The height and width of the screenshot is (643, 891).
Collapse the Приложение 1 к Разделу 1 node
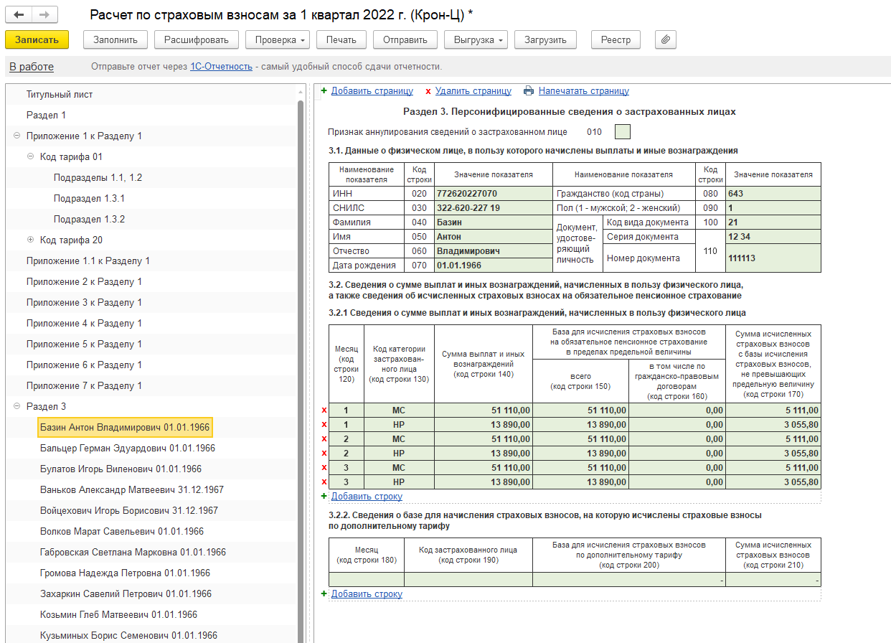coord(16,136)
